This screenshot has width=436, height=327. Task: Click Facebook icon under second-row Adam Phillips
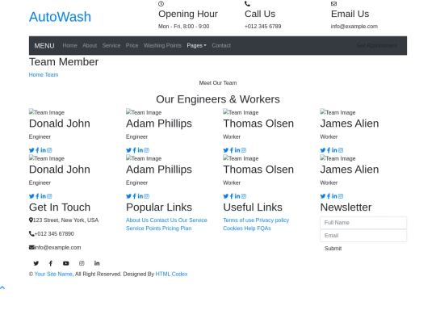[x=134, y=196]
